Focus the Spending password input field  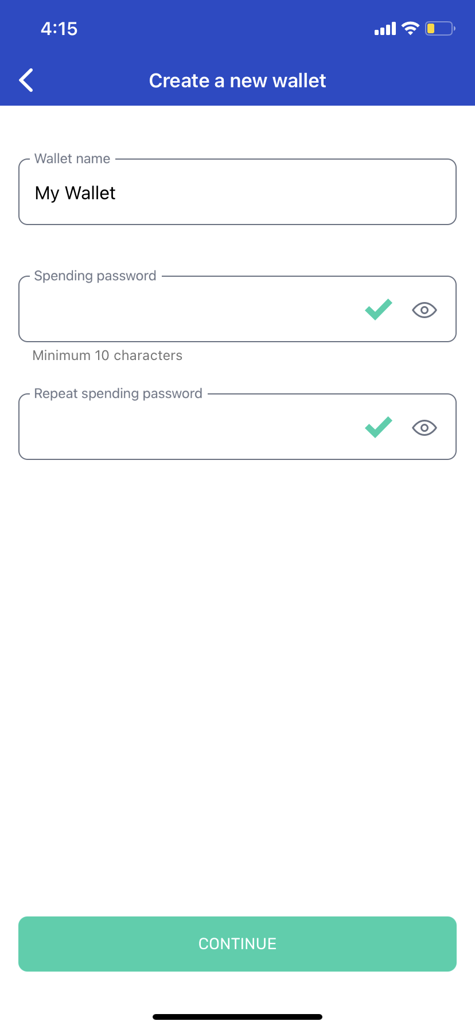189,310
